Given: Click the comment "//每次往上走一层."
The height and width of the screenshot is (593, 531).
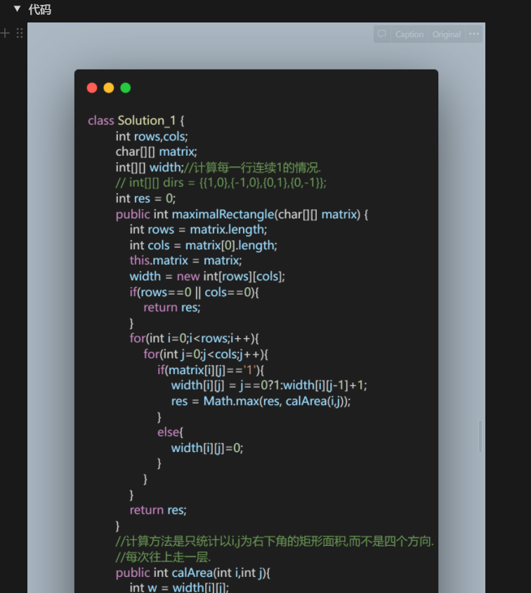Looking at the screenshot, I should pos(163,557).
